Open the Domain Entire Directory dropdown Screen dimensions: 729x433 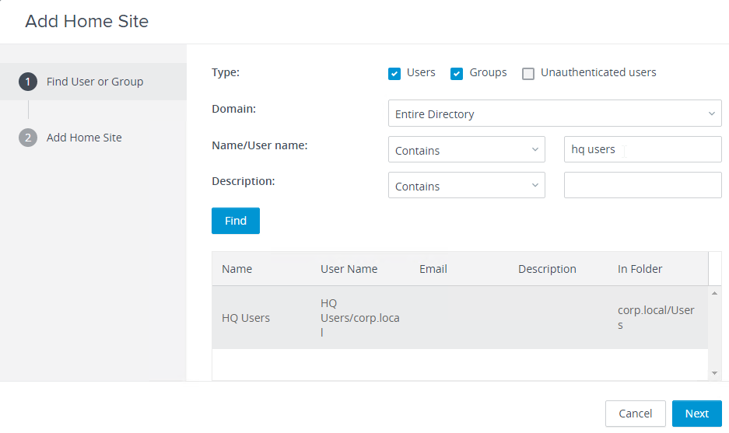click(x=555, y=113)
